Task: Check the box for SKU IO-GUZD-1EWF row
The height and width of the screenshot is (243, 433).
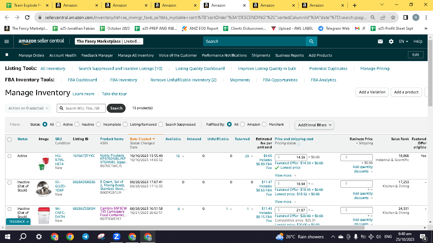Action: click(10, 183)
